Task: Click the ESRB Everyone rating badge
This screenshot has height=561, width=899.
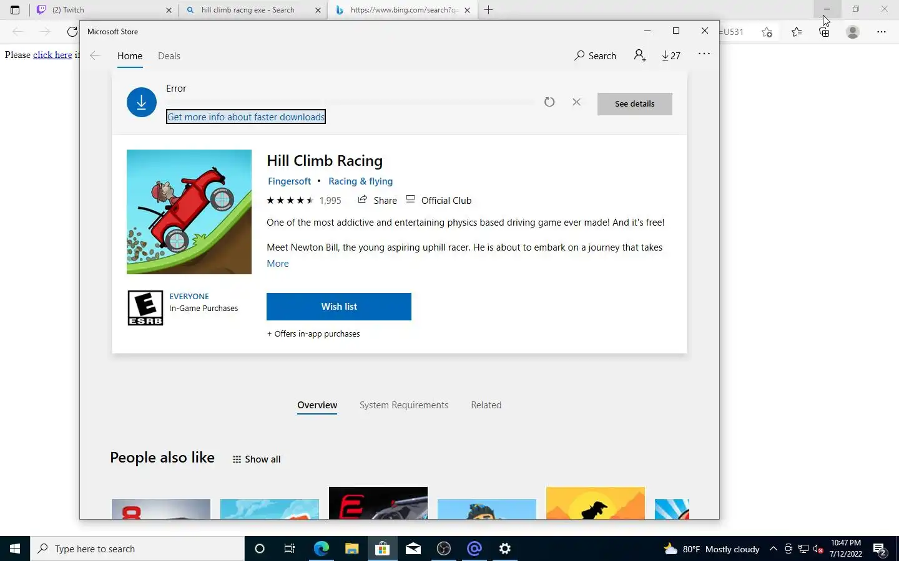Action: 145,308
